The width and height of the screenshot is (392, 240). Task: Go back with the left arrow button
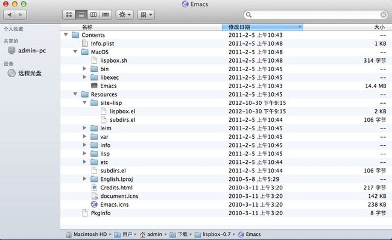9,14
